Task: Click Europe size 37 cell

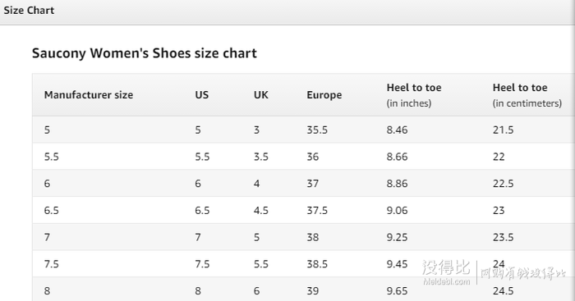Action: [x=312, y=184]
